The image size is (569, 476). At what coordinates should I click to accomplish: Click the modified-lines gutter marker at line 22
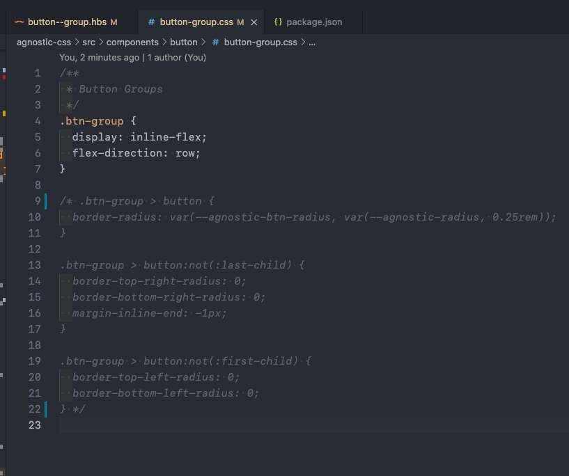coord(46,409)
